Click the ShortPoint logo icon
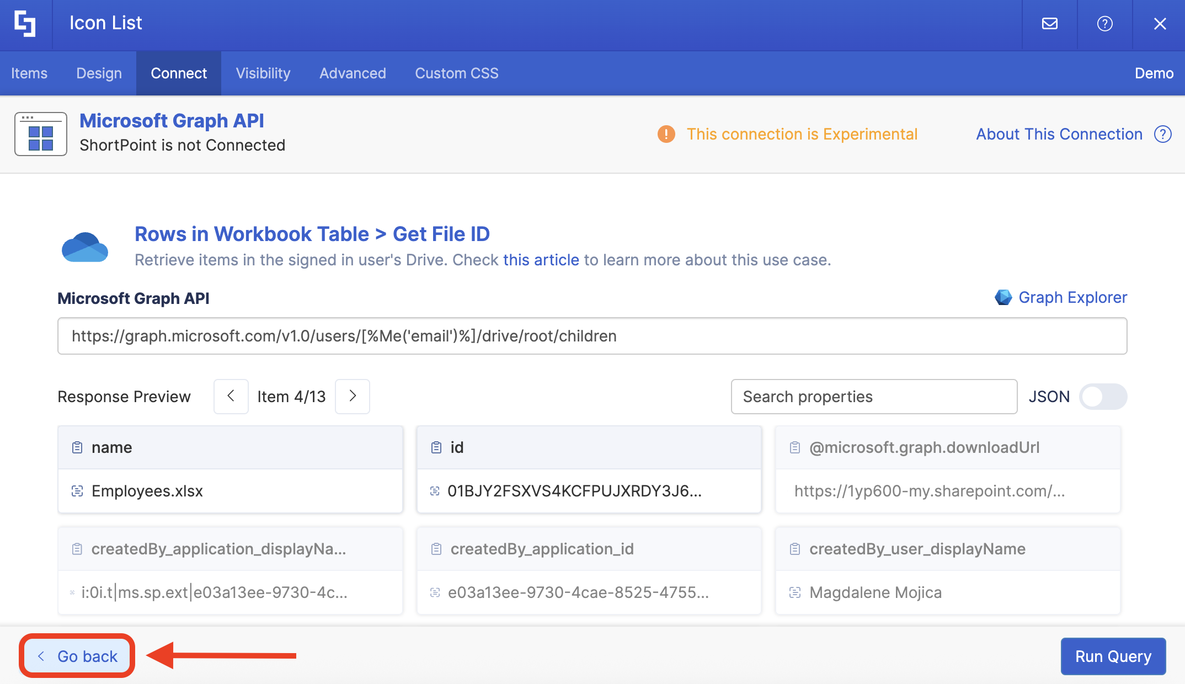Image resolution: width=1185 pixels, height=684 pixels. pyautogui.click(x=25, y=24)
